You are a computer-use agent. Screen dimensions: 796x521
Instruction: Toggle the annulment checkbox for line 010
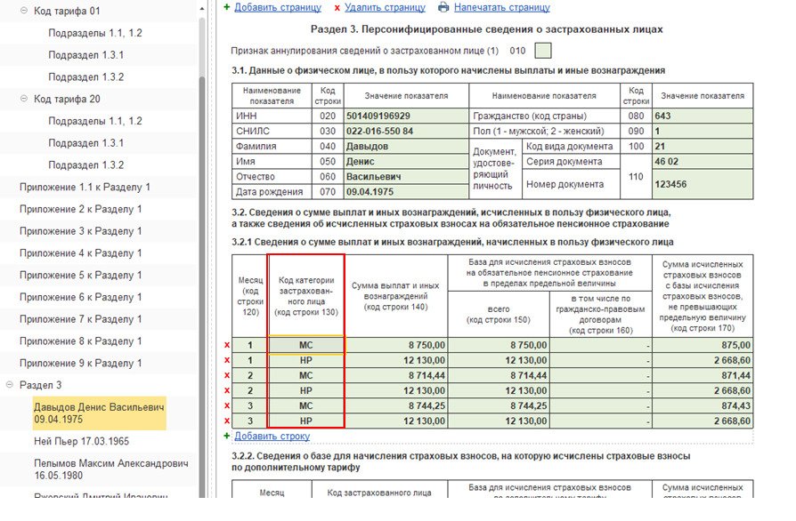click(543, 51)
